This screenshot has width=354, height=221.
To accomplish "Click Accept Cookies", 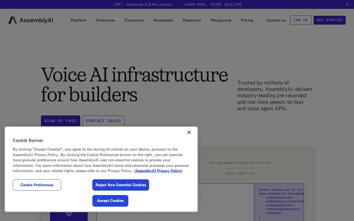I will (110, 201).
